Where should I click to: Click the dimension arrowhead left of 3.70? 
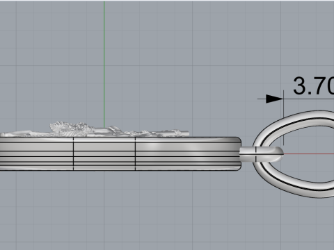click(274, 99)
